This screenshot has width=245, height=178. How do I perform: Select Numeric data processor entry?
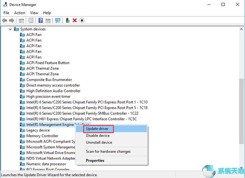coord(46,164)
